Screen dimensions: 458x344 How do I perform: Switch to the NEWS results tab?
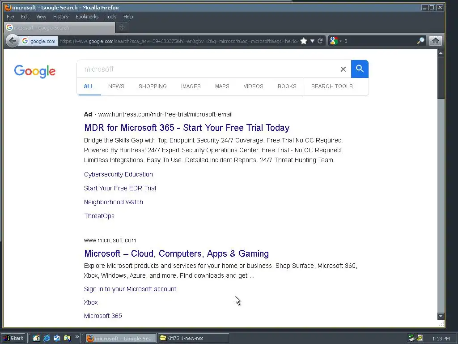[116, 86]
